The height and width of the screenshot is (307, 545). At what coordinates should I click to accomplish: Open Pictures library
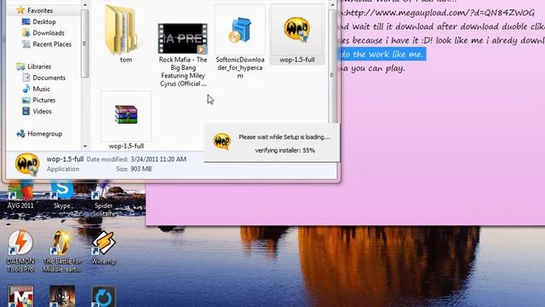click(43, 100)
